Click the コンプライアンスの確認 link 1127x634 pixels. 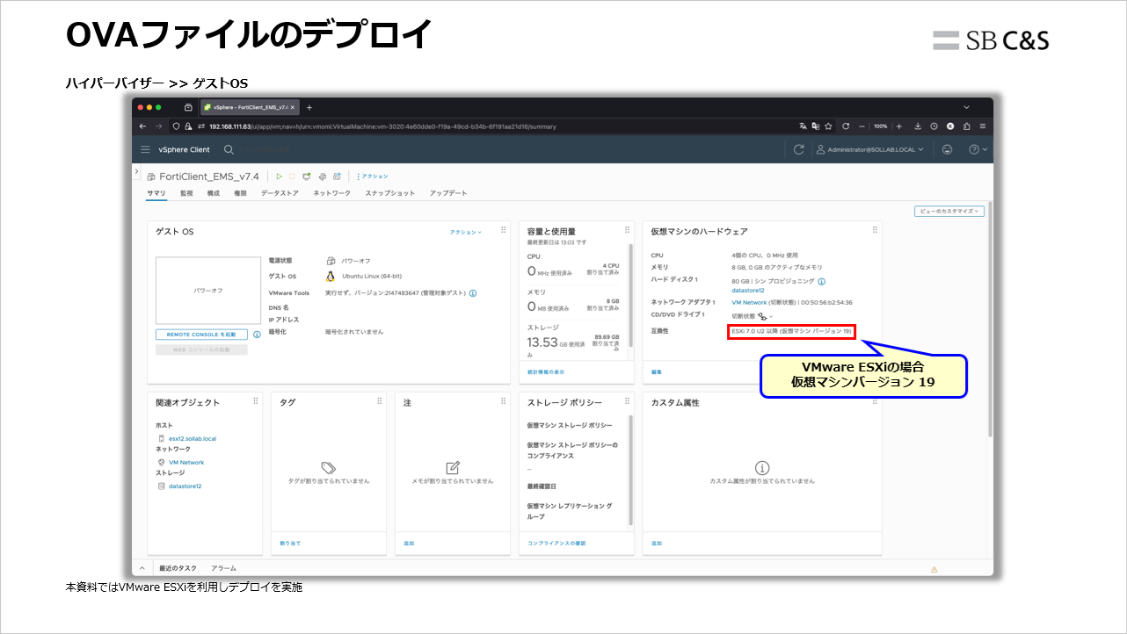556,544
